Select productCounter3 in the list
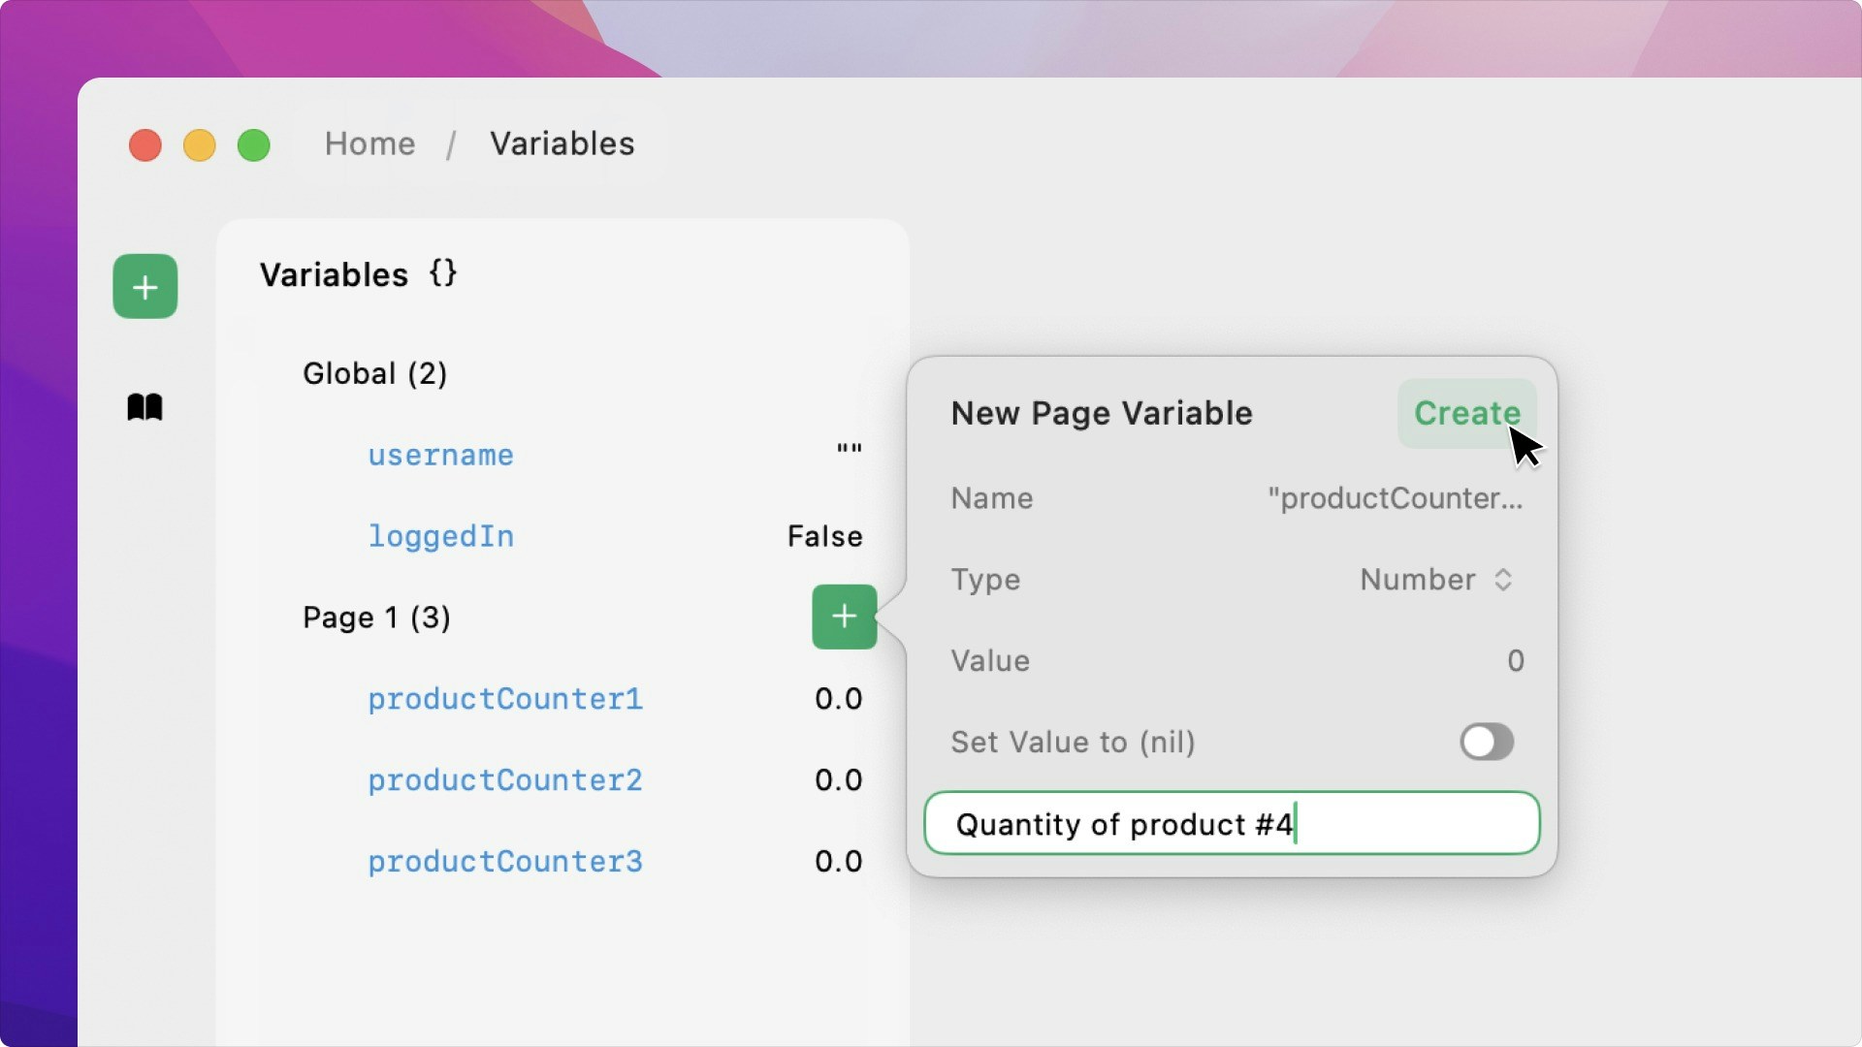This screenshot has width=1862, height=1047. tap(504, 861)
